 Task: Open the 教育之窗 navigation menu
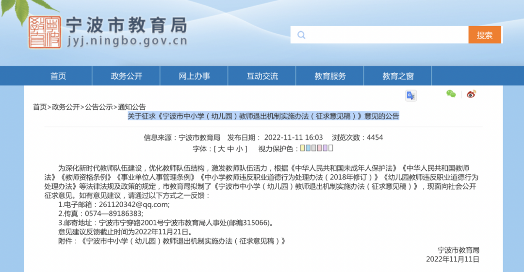(x=398, y=76)
